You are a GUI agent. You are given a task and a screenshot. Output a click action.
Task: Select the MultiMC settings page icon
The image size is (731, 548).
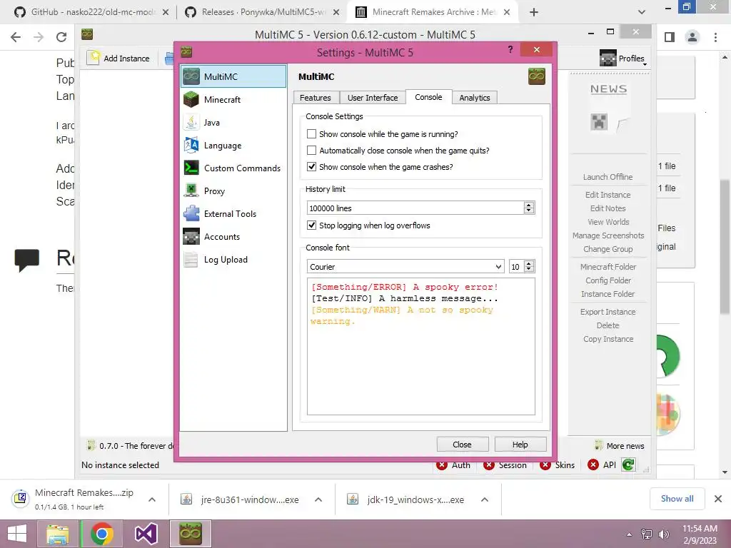pos(191,76)
